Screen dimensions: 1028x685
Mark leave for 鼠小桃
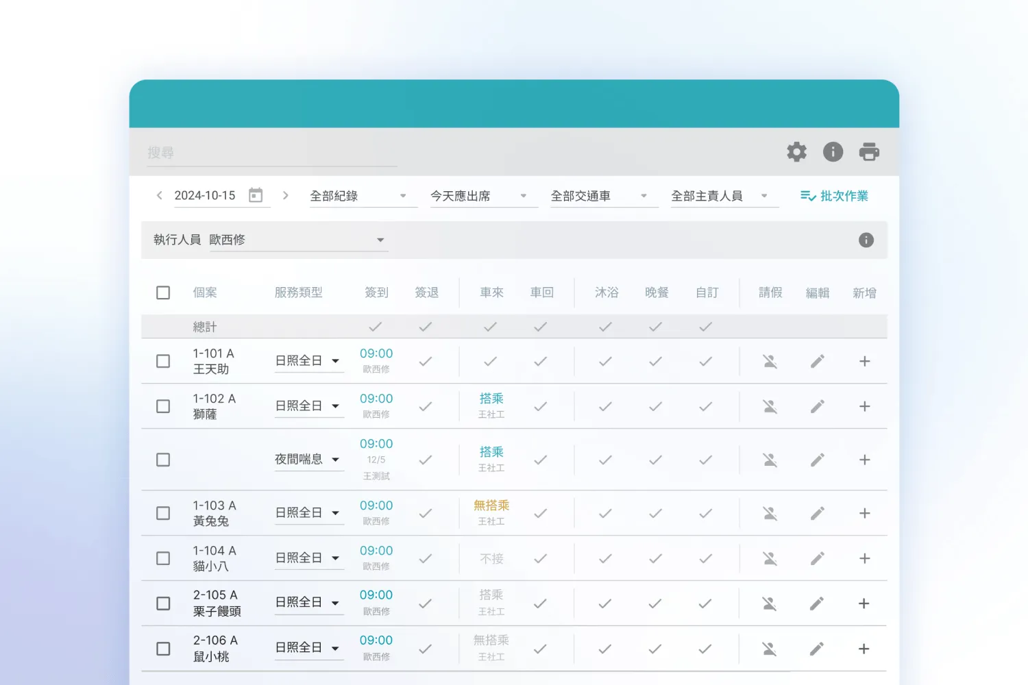click(x=770, y=649)
